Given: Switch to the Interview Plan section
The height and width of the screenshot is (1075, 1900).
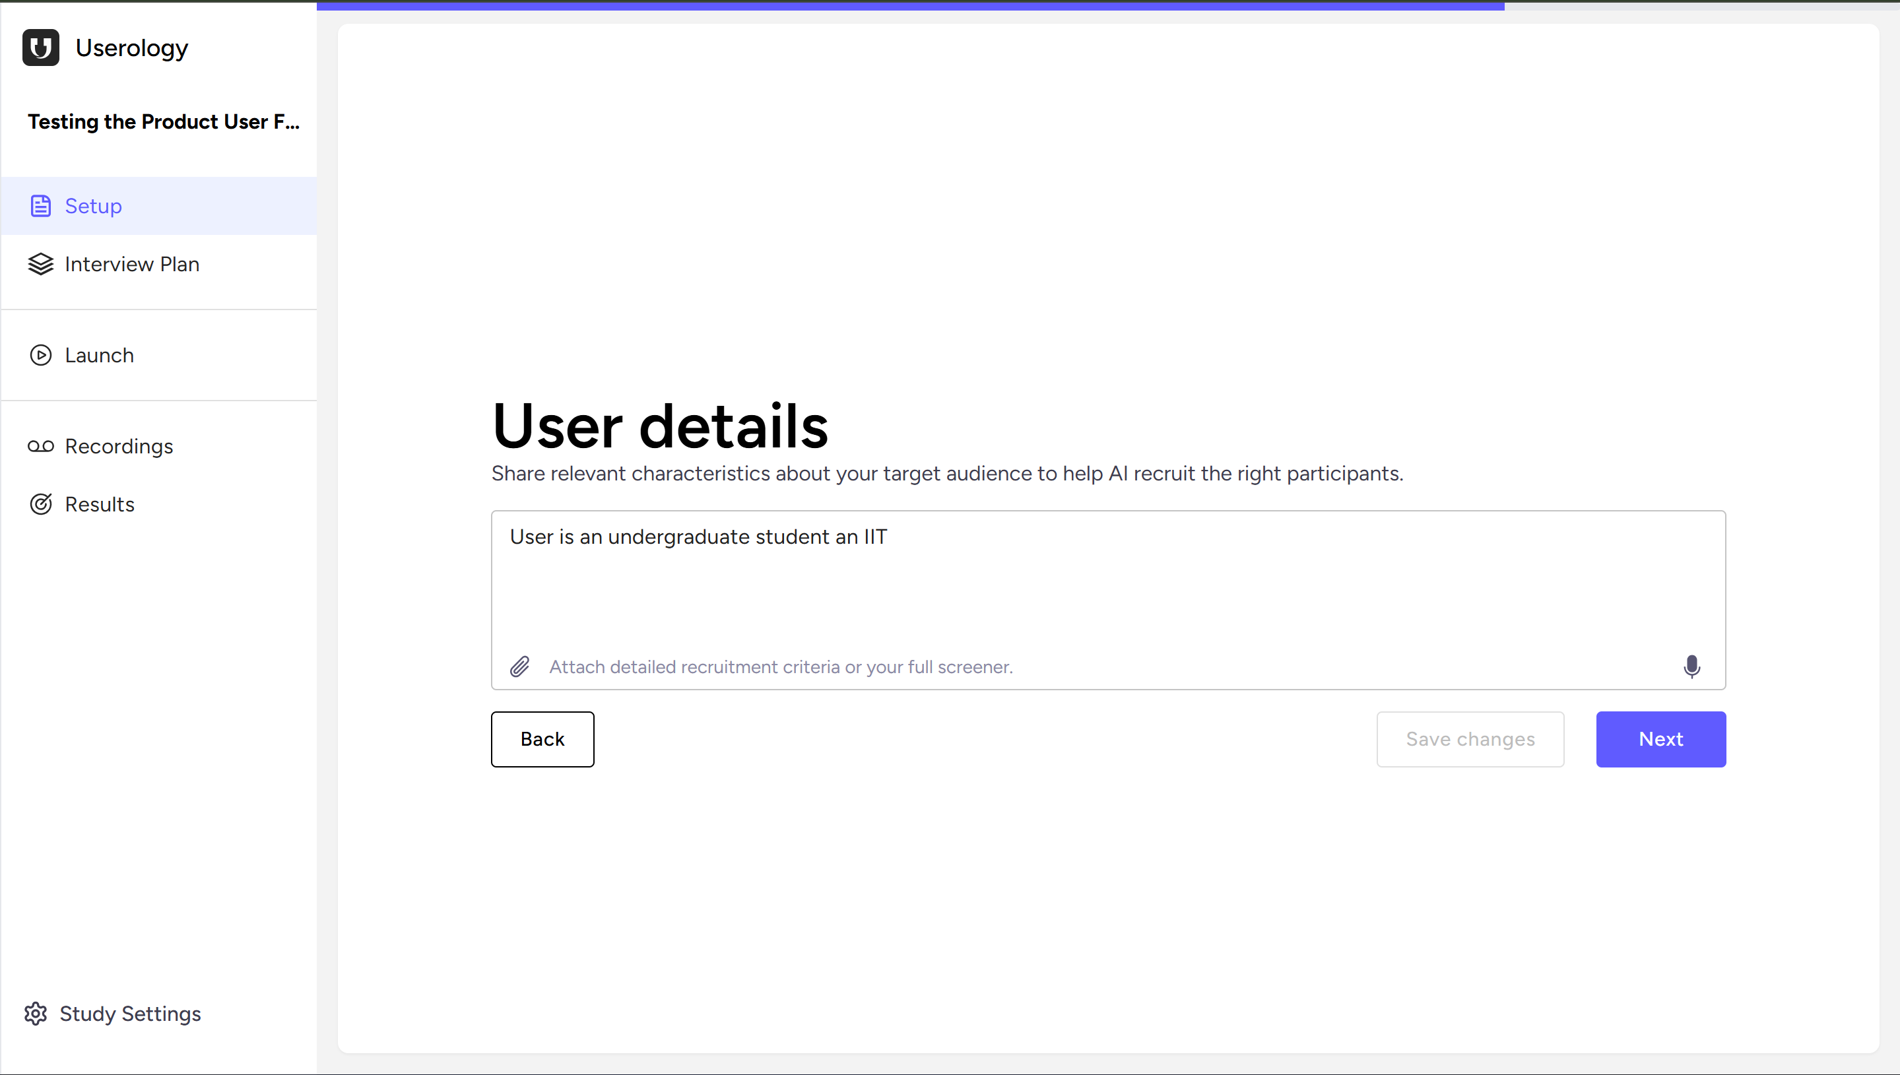Looking at the screenshot, I should [x=132, y=263].
